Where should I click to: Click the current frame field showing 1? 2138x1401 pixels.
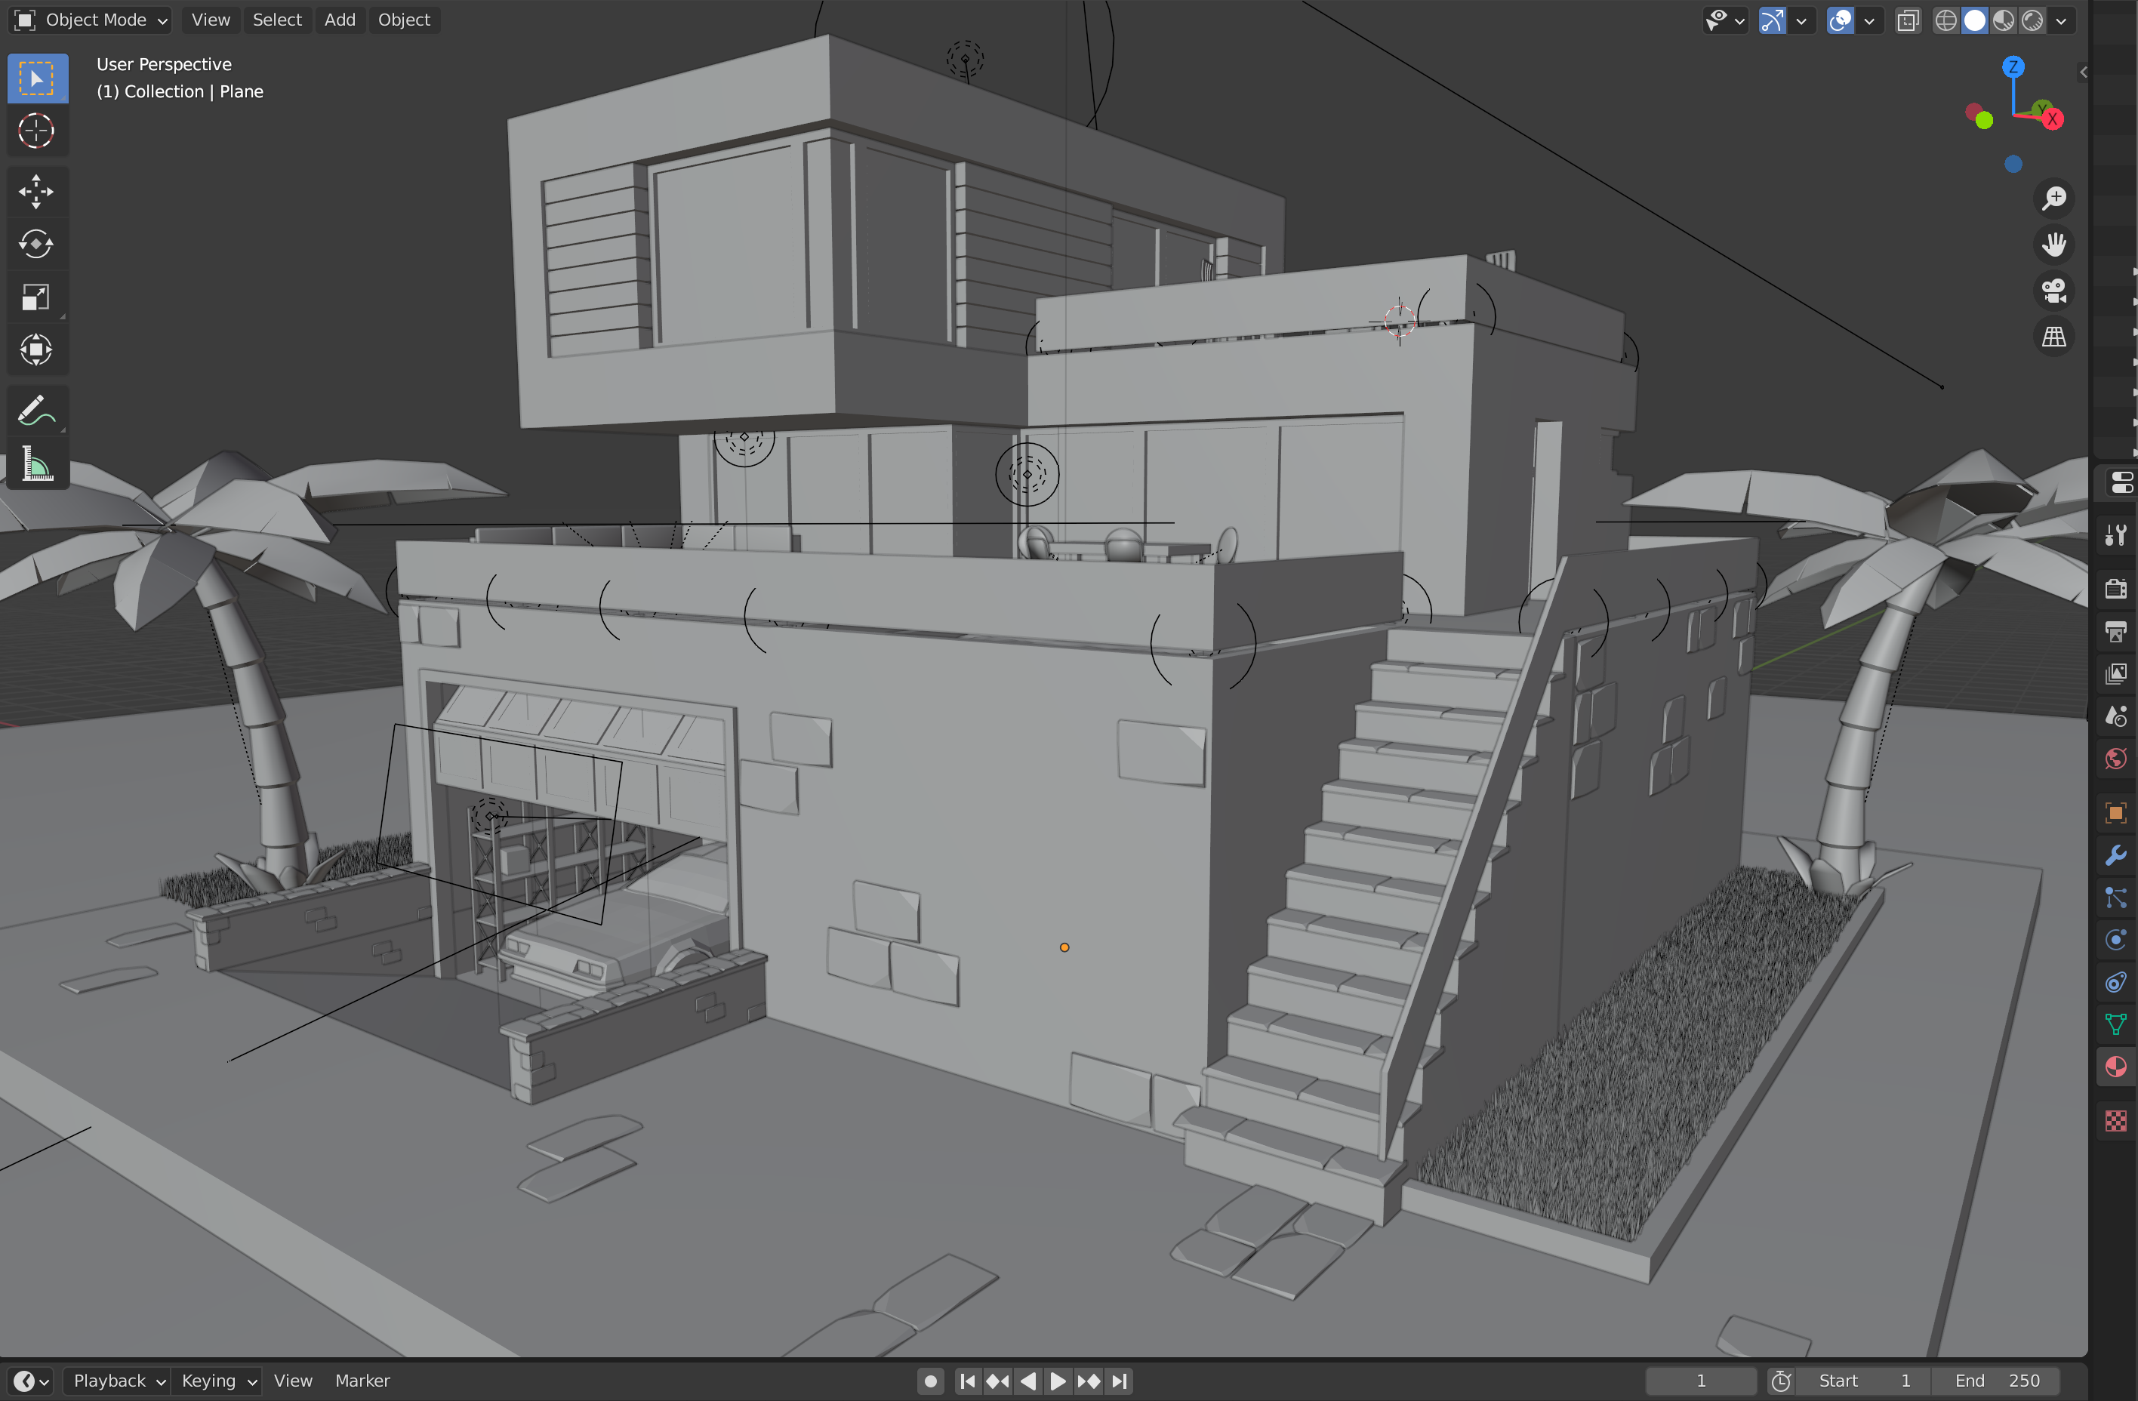tap(1701, 1381)
